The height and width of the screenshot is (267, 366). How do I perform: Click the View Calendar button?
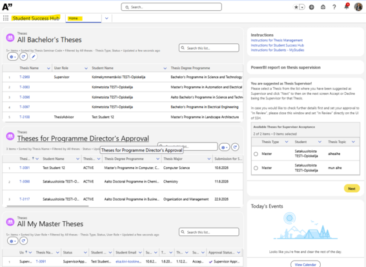pyautogui.click(x=305, y=264)
